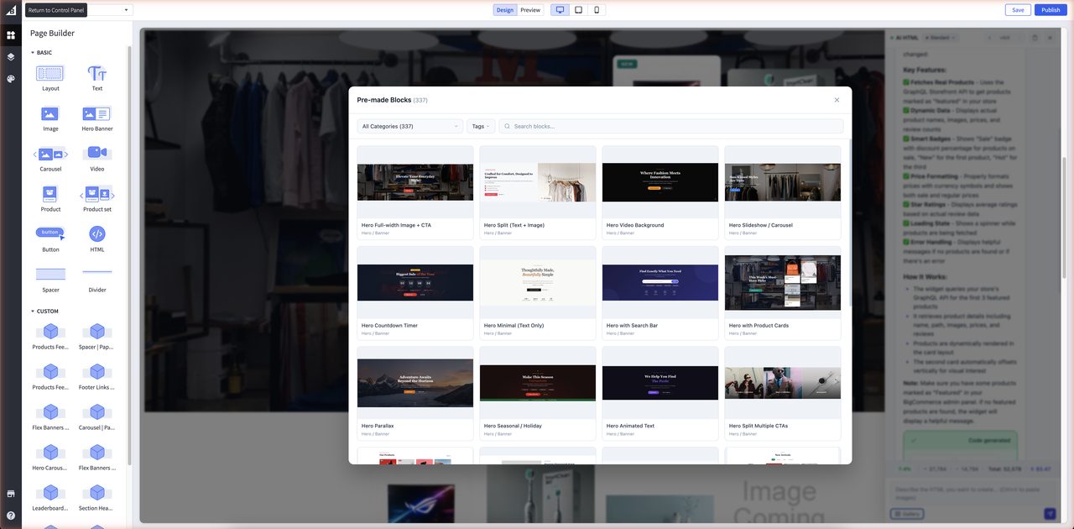The width and height of the screenshot is (1074, 529).
Task: Close the Pre-made Blocks dialog
Action: 837,100
